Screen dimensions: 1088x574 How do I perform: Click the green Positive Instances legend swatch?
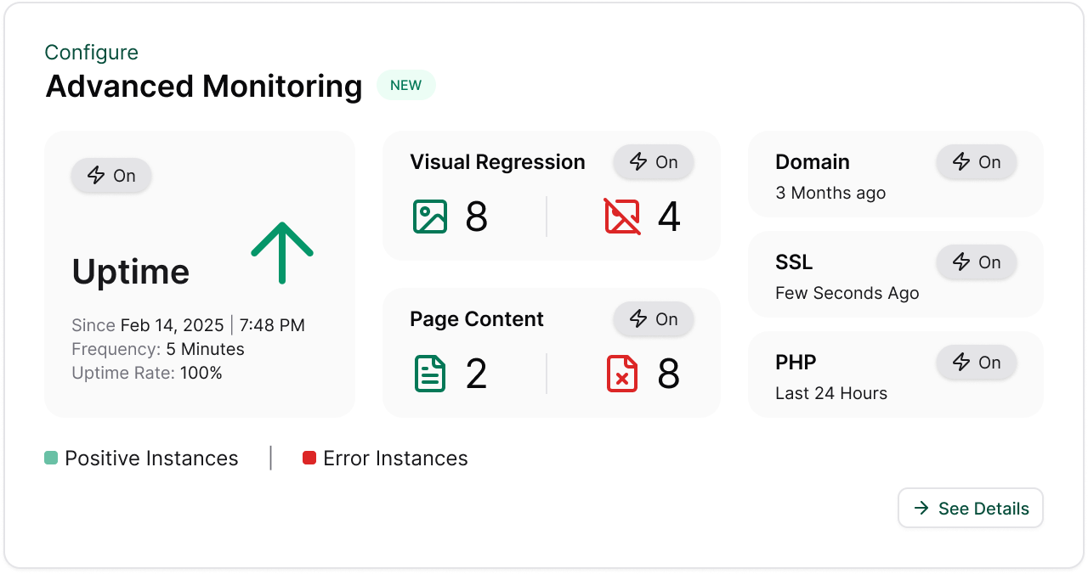coord(51,459)
